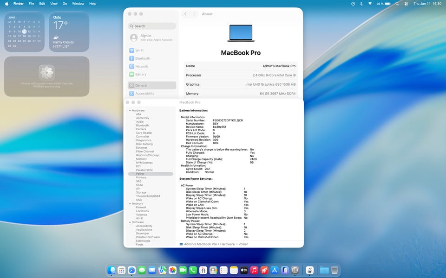Open Finder from the Dock

coord(111,270)
